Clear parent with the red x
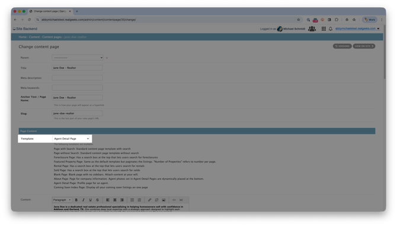Screen dimensions: 397x226 [107, 58]
